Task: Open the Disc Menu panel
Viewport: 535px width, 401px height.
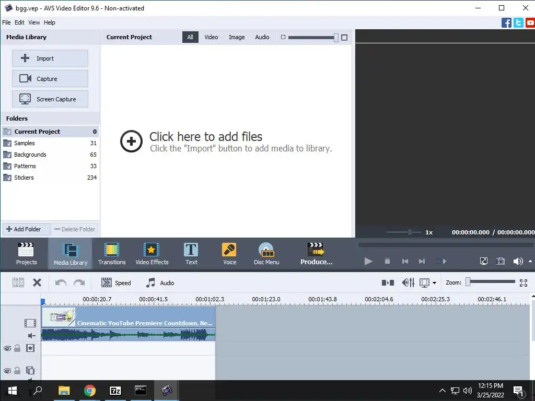Action: click(266, 254)
